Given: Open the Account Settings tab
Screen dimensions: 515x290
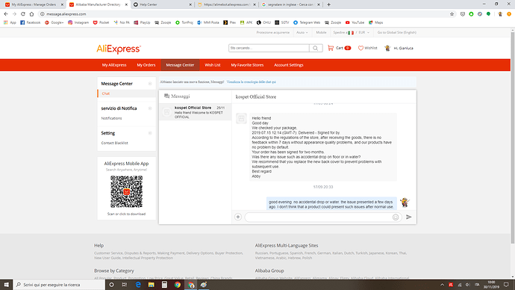Looking at the screenshot, I should pos(289,65).
